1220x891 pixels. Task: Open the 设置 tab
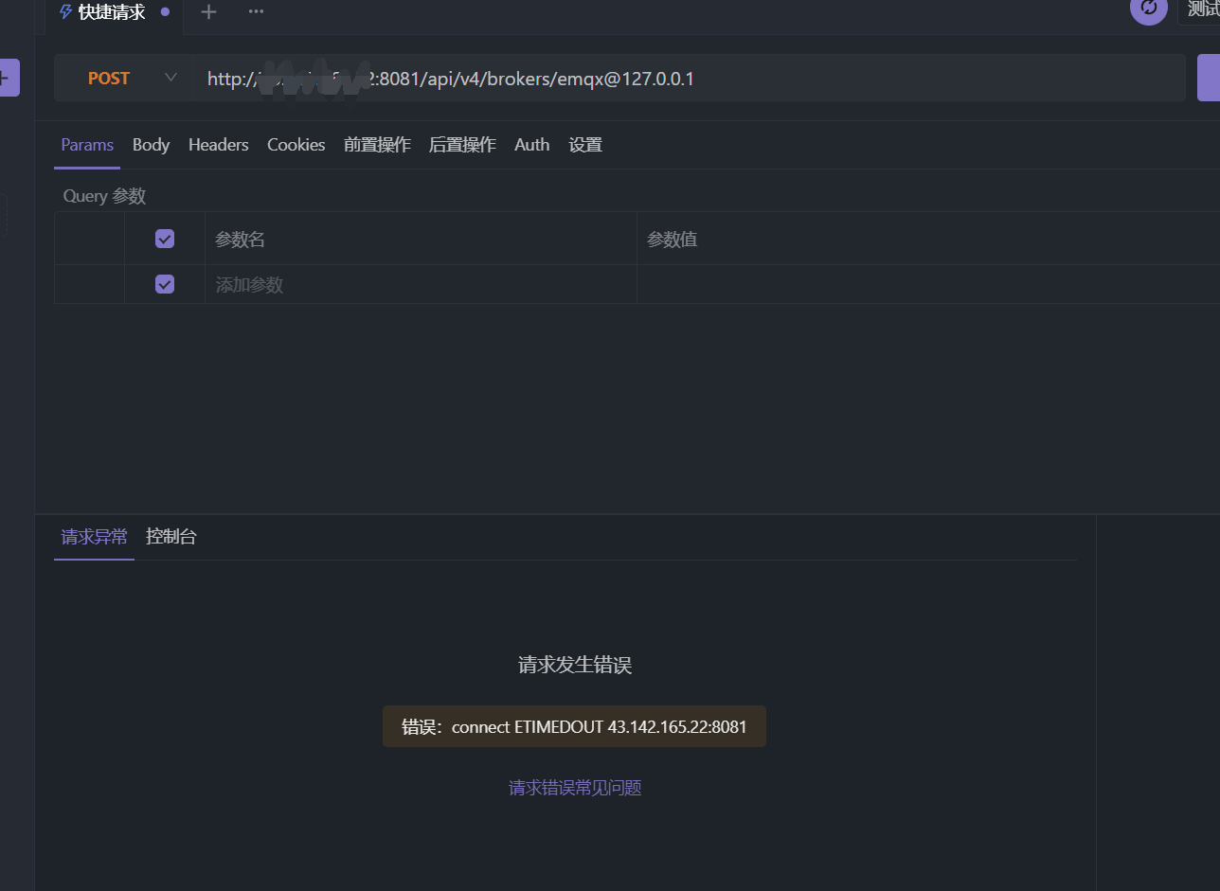point(585,145)
